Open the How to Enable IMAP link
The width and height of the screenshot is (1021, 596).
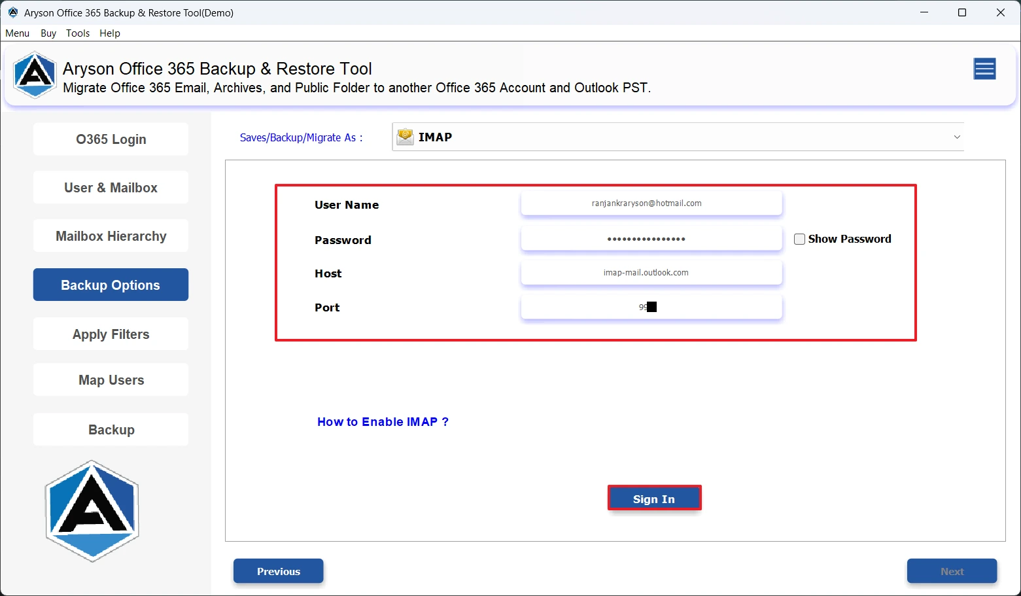click(383, 422)
